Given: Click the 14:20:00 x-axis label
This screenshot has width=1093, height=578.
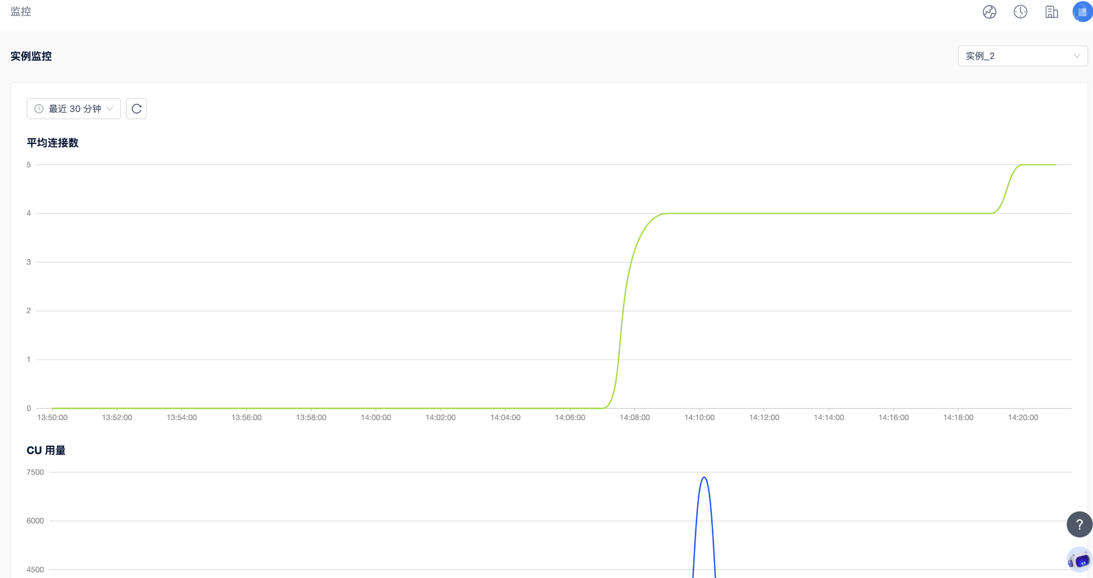Looking at the screenshot, I should (1023, 417).
